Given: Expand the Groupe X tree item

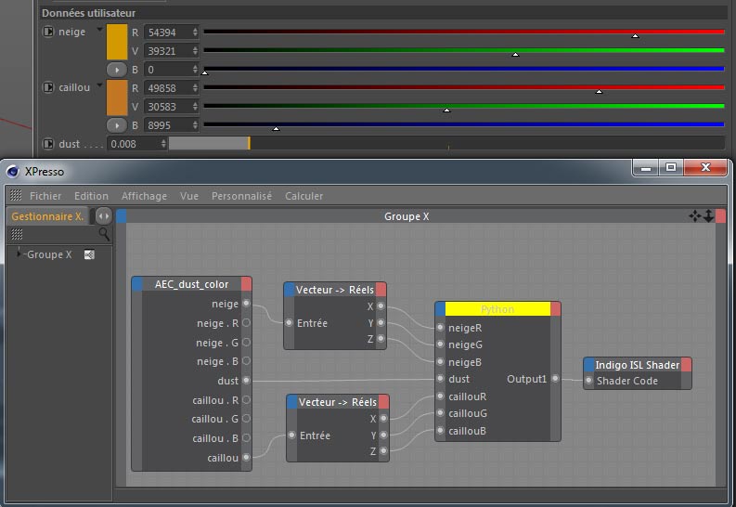Looking at the screenshot, I should 19,254.
